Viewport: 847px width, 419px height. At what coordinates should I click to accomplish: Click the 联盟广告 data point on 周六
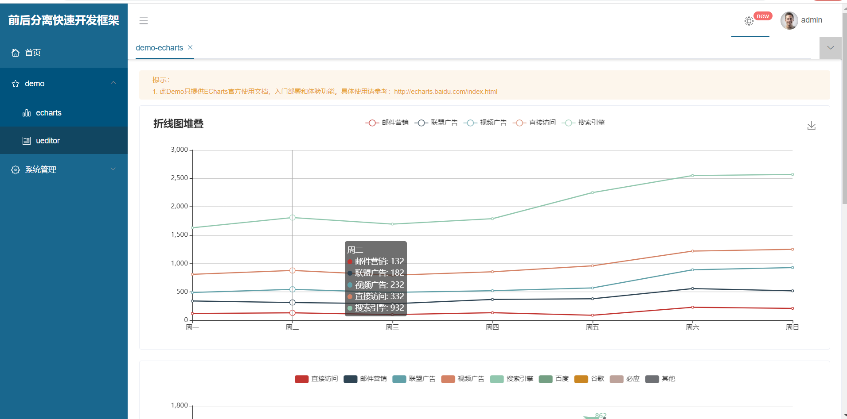coord(692,288)
